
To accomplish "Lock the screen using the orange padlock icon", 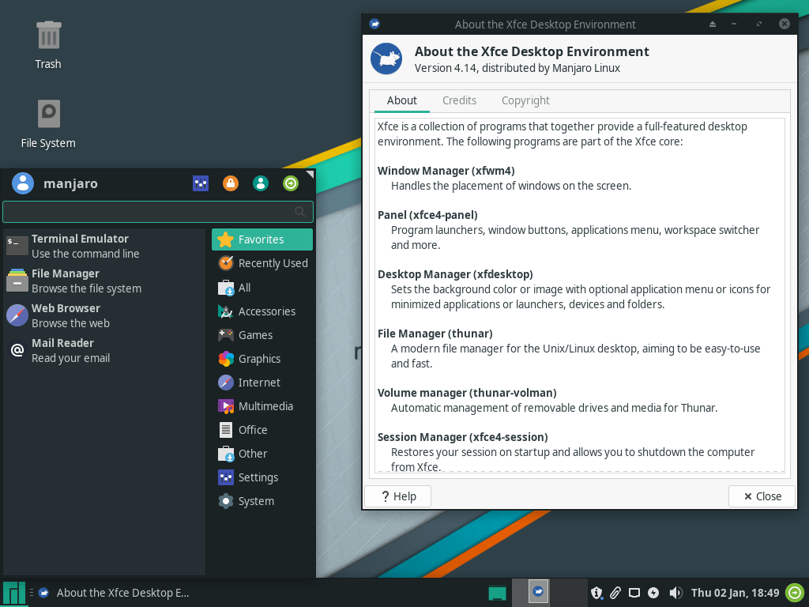I will [x=230, y=183].
